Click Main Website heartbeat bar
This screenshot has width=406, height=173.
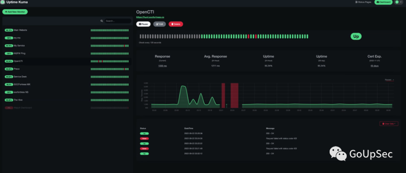click(109, 30)
